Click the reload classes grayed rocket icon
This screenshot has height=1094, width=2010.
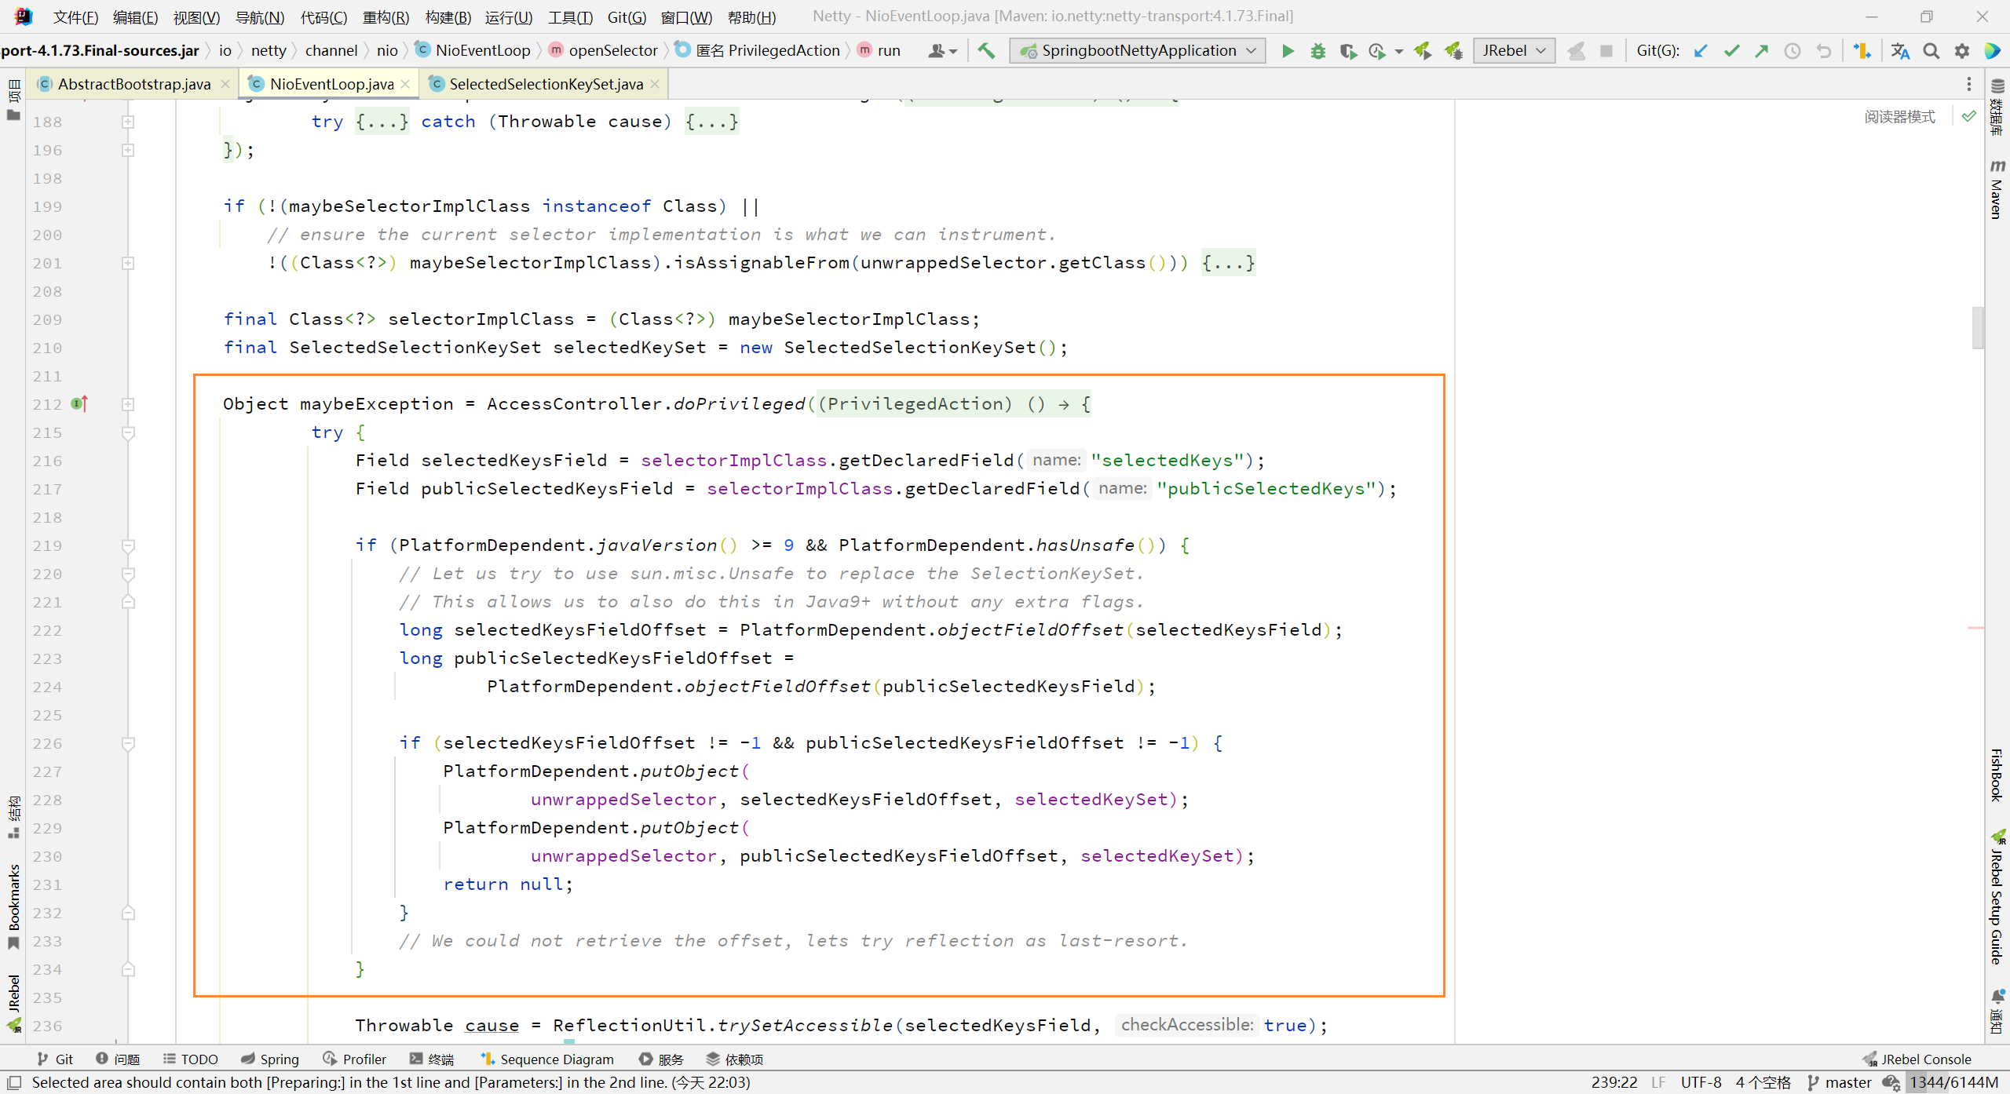click(1576, 51)
